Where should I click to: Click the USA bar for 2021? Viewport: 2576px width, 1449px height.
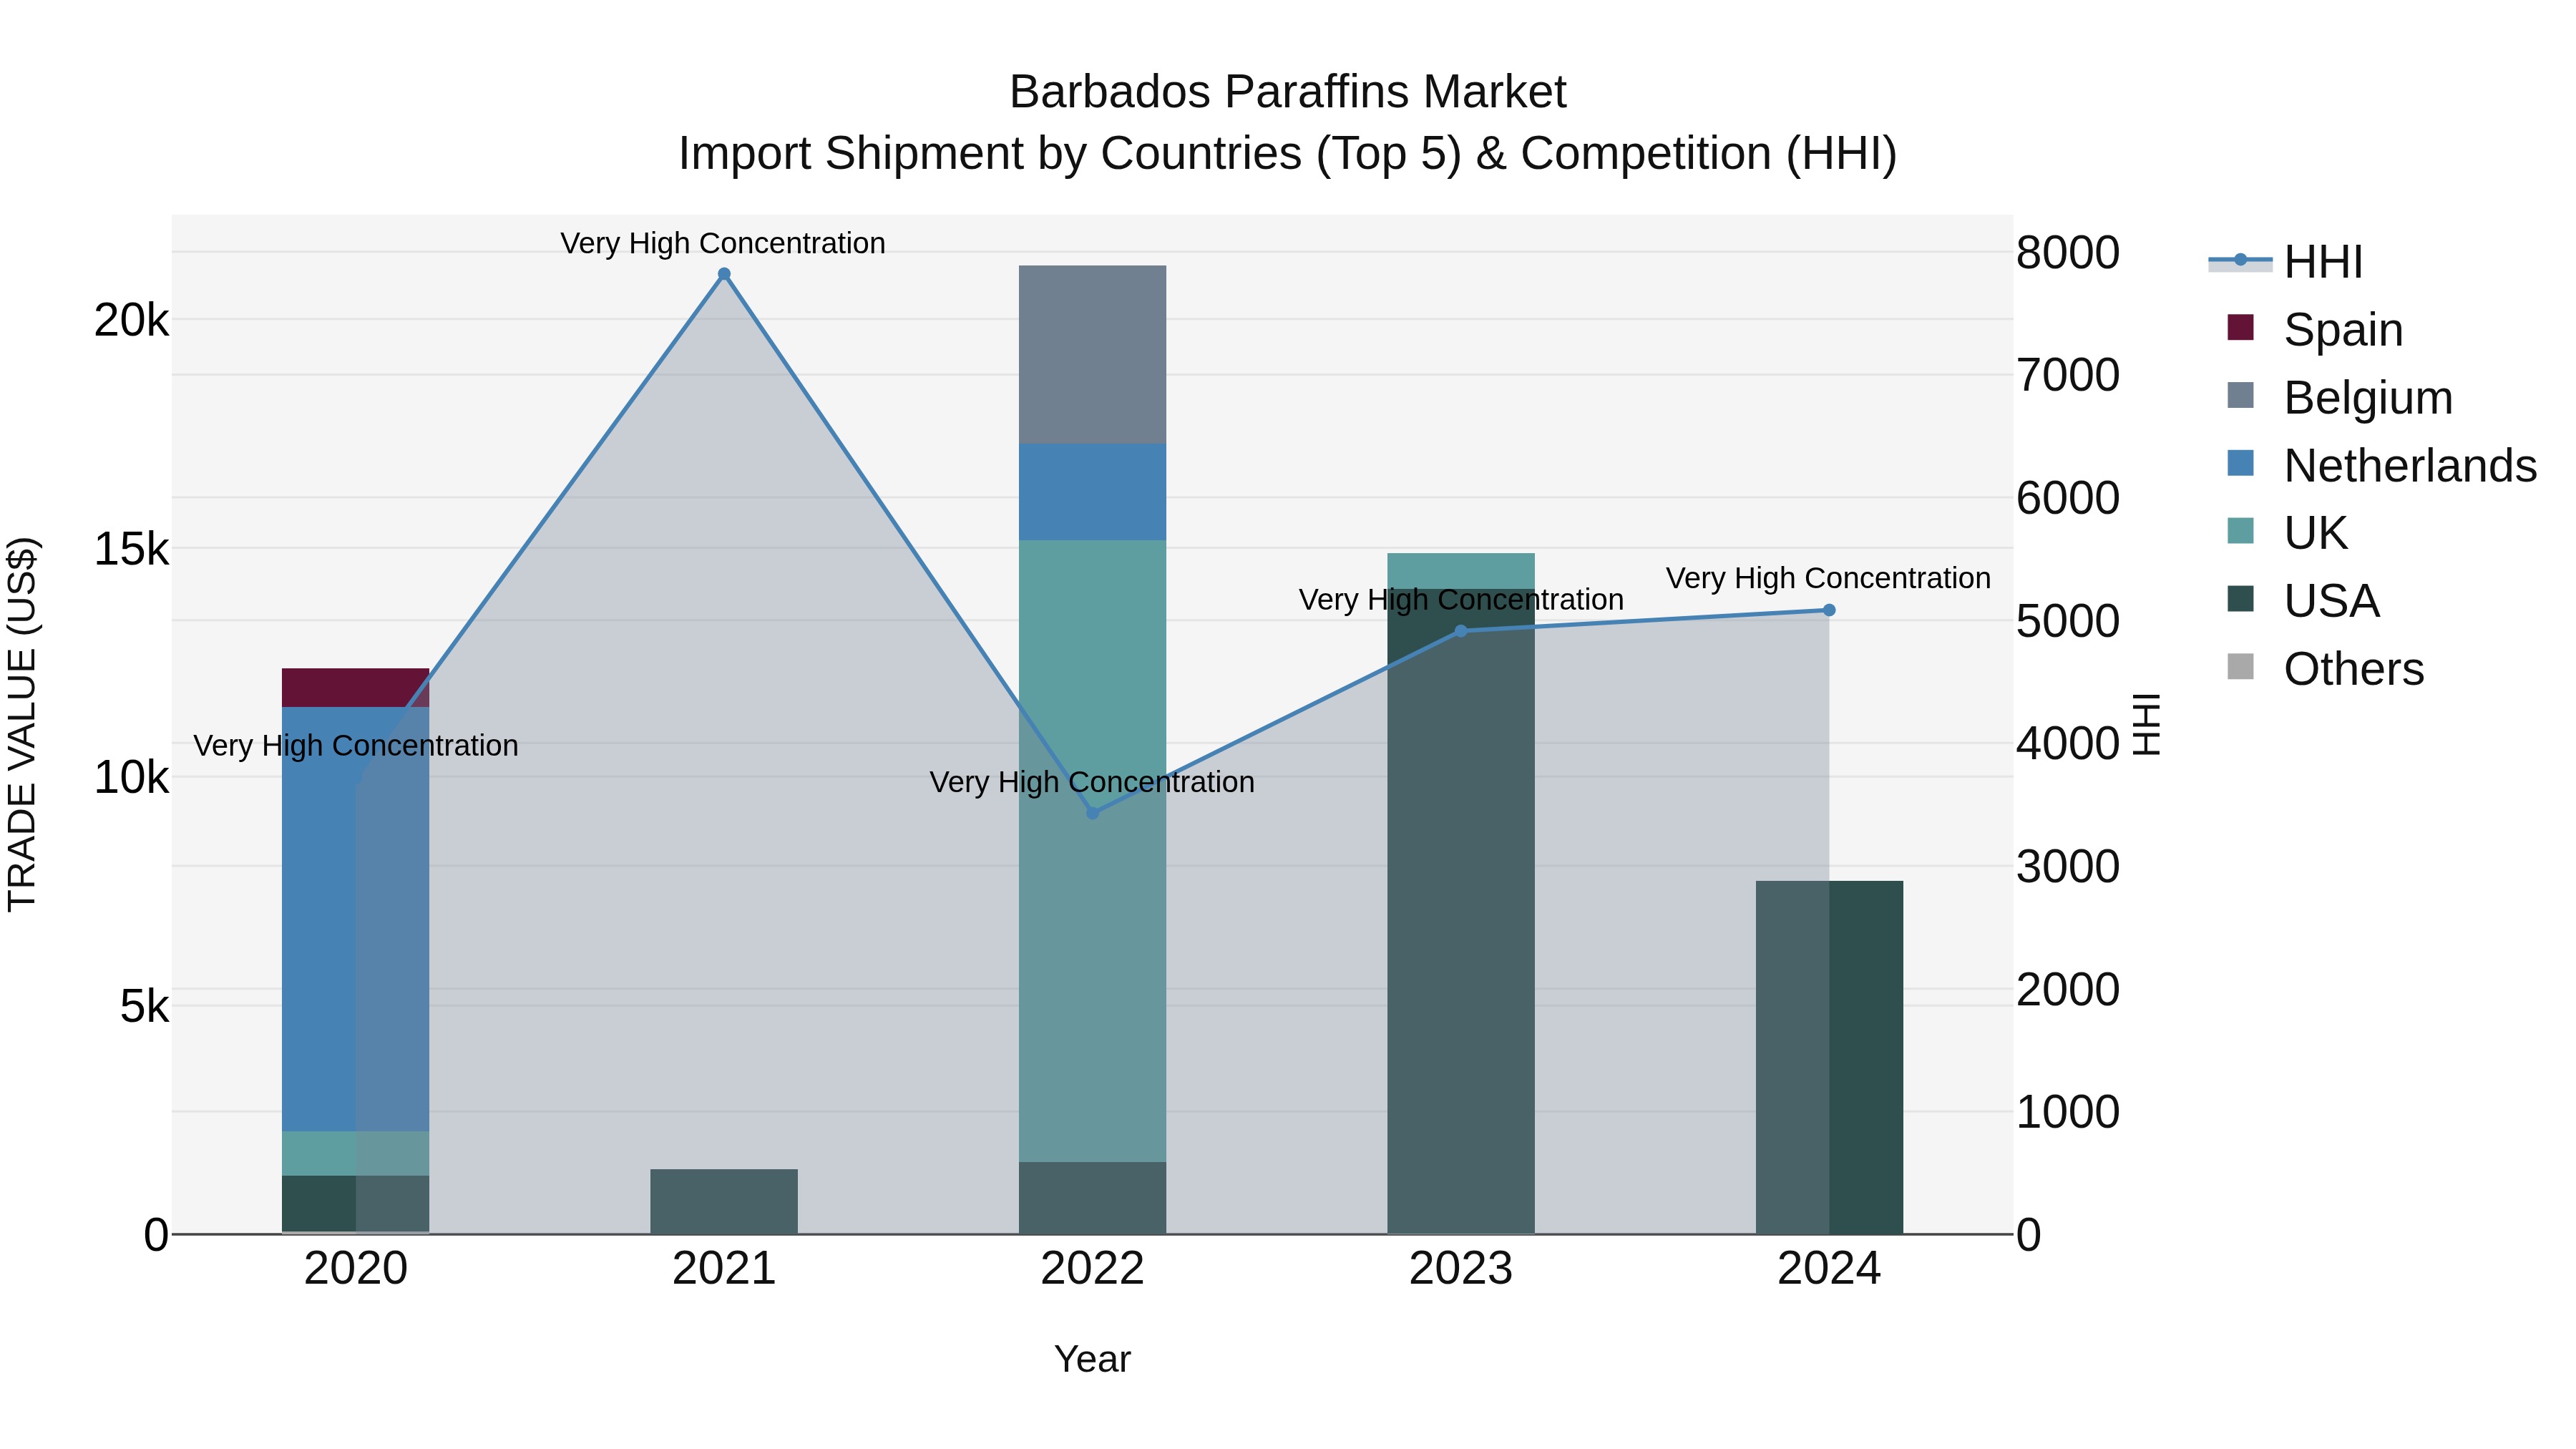724,1202
